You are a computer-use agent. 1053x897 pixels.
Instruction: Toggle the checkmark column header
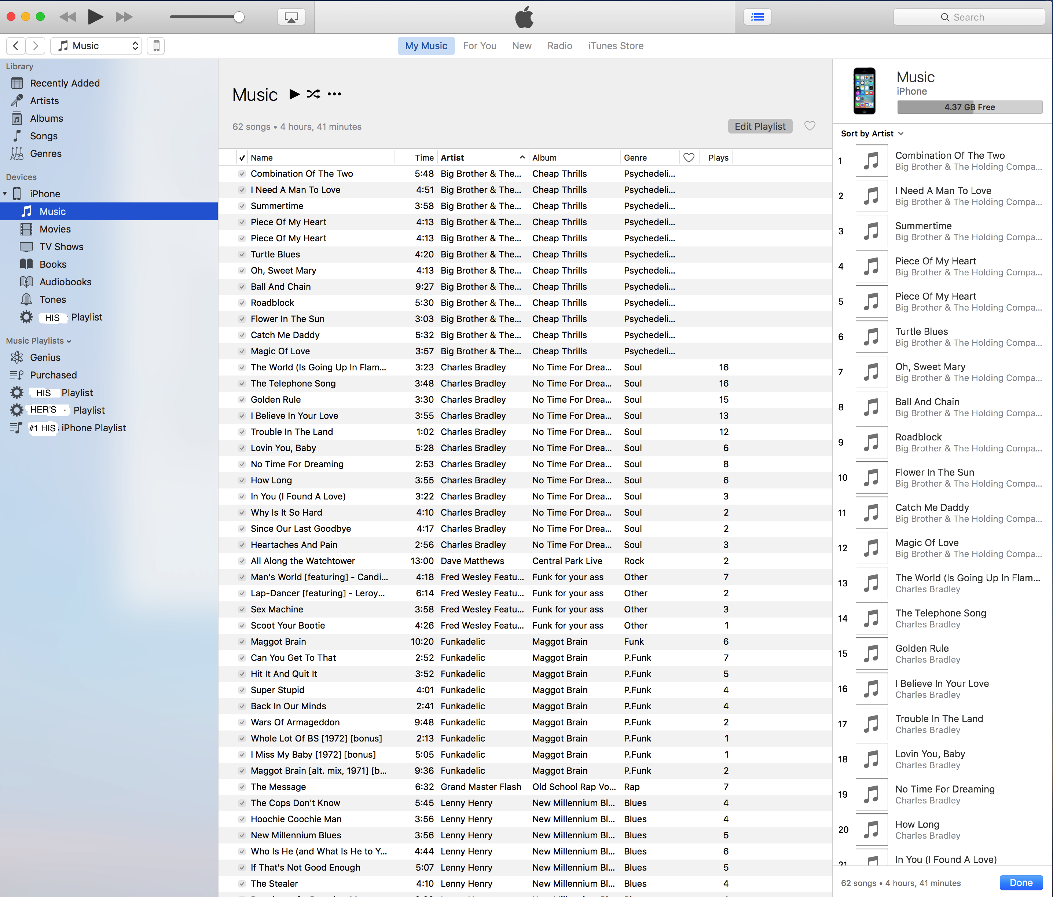pos(242,158)
